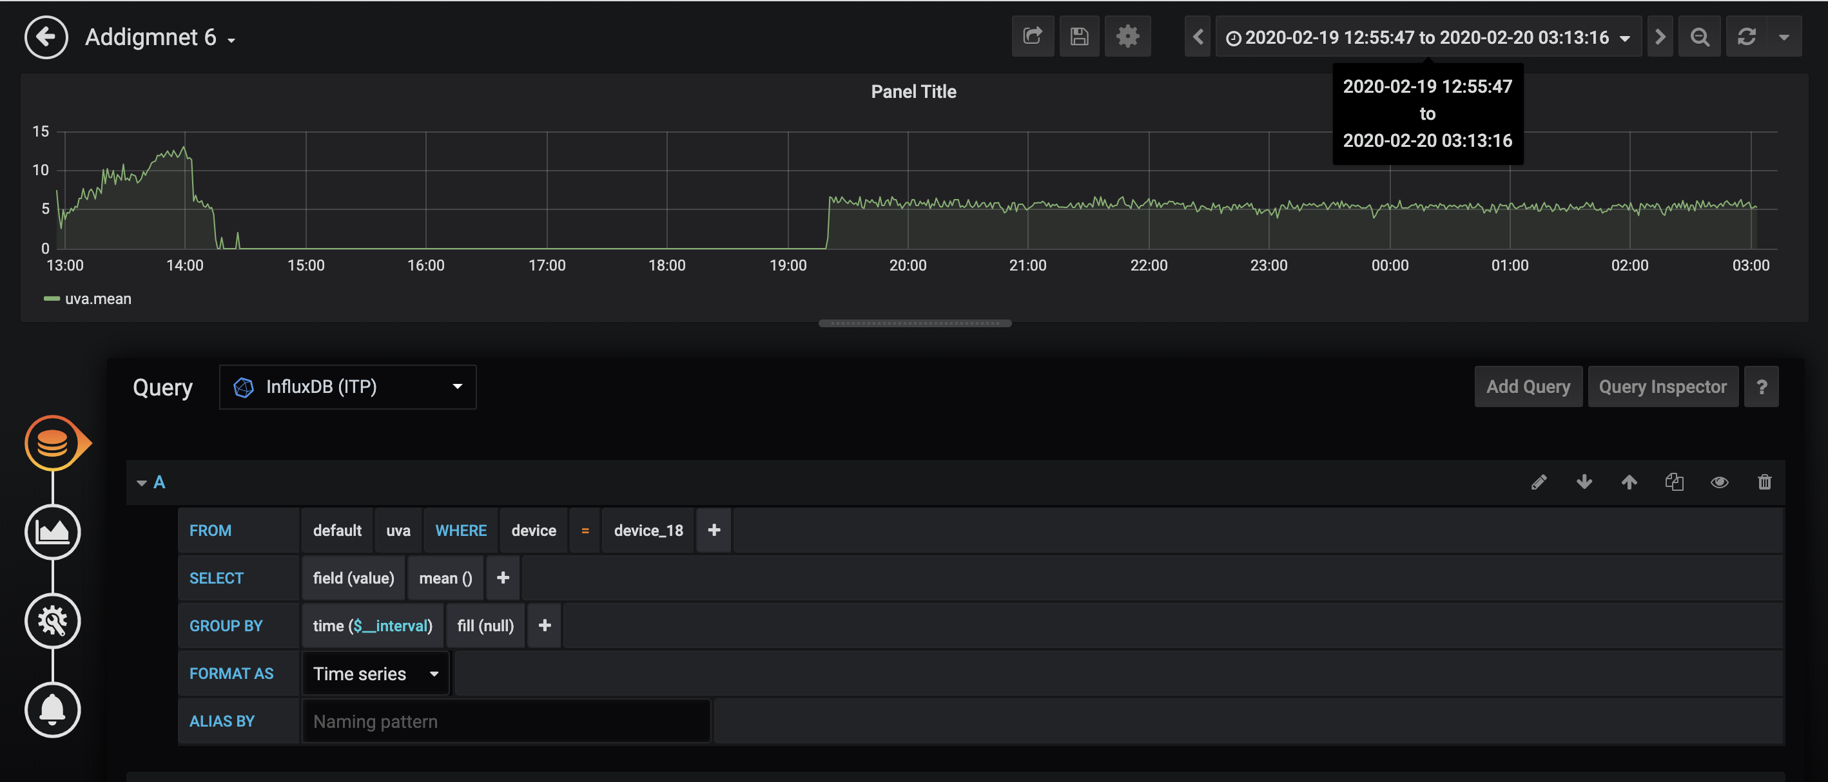Open the InfluxDB ITP data source dropdown
The height and width of the screenshot is (782, 1828).
(347, 386)
